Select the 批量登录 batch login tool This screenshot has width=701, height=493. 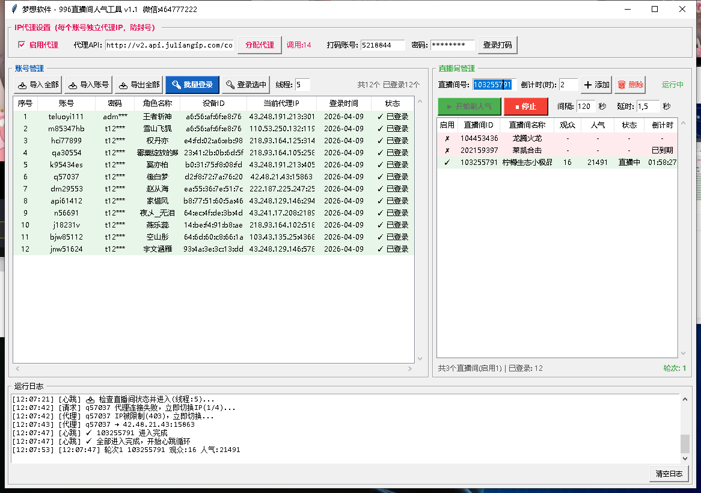192,84
